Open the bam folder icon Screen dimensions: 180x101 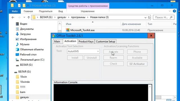pos(17,92)
